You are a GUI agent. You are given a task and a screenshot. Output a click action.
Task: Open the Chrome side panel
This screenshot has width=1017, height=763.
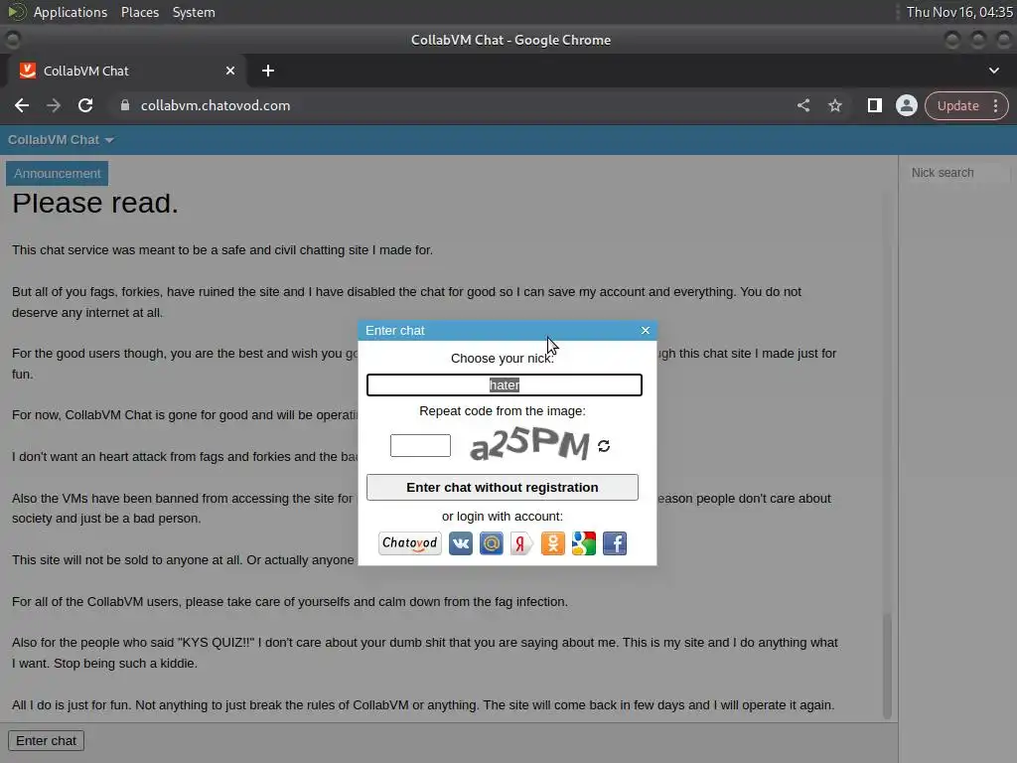(875, 105)
